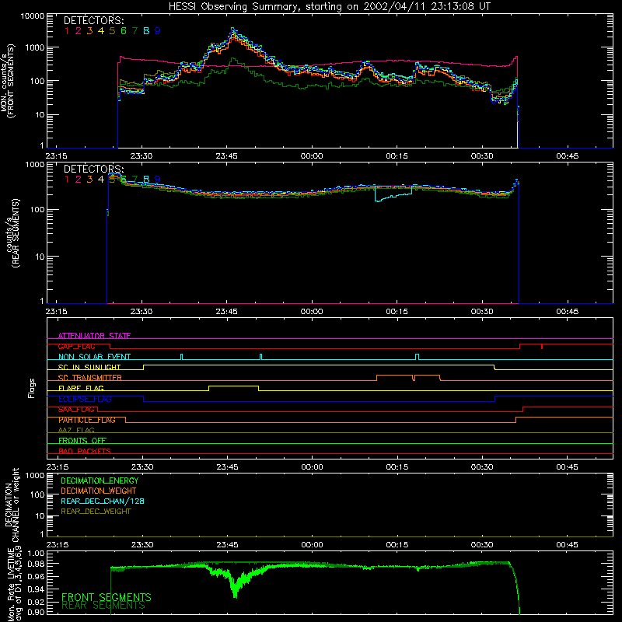This screenshot has width=622, height=622.
Task: Click the REAR_DEC_WEIGHT legend entry
Action: click(x=96, y=512)
